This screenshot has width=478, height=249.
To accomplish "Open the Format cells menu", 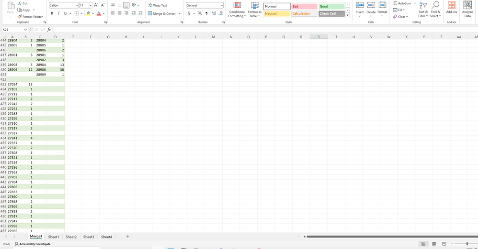I will click(382, 9).
